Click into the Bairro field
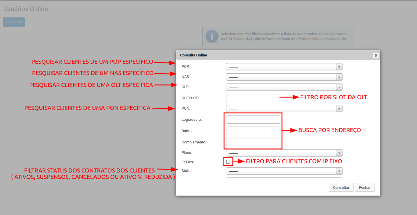Image resolution: width=417 pixels, height=215 pixels. pyautogui.click(x=253, y=131)
